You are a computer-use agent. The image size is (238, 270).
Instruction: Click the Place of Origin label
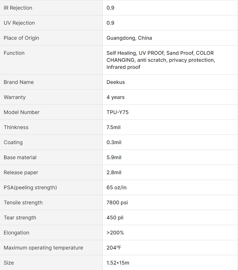tap(22, 38)
